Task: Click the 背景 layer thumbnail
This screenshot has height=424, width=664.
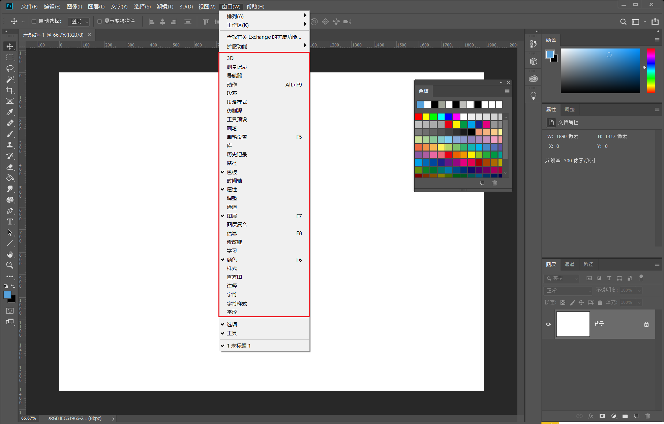Action: (x=573, y=324)
